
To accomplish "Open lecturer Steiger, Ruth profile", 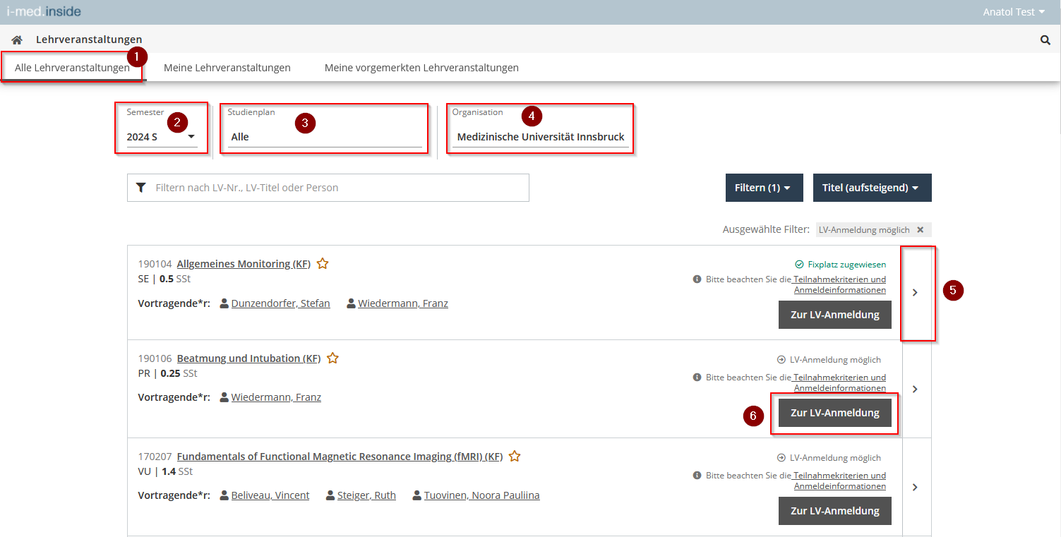I will pos(366,495).
